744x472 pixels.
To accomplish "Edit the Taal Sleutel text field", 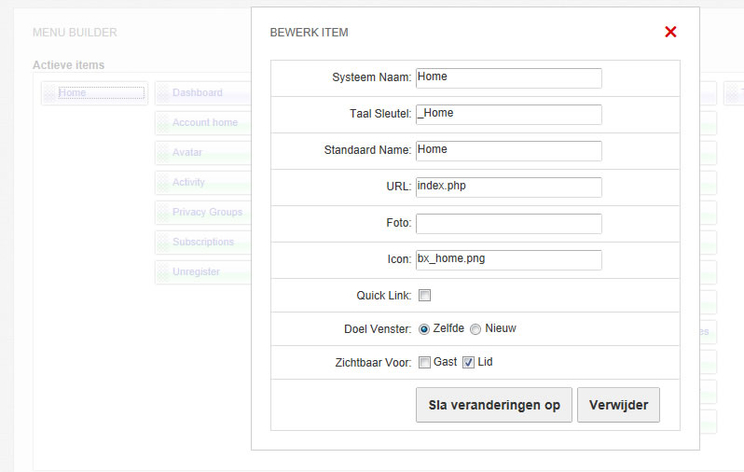I will (x=509, y=115).
